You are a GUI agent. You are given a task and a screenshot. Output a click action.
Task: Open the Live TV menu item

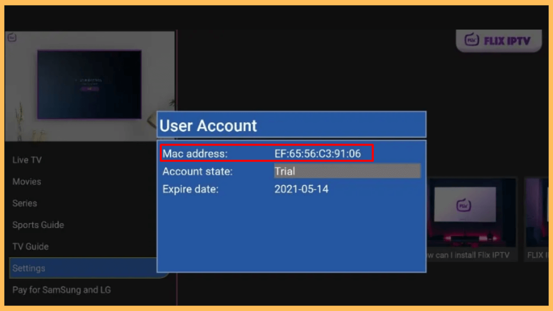(x=27, y=160)
